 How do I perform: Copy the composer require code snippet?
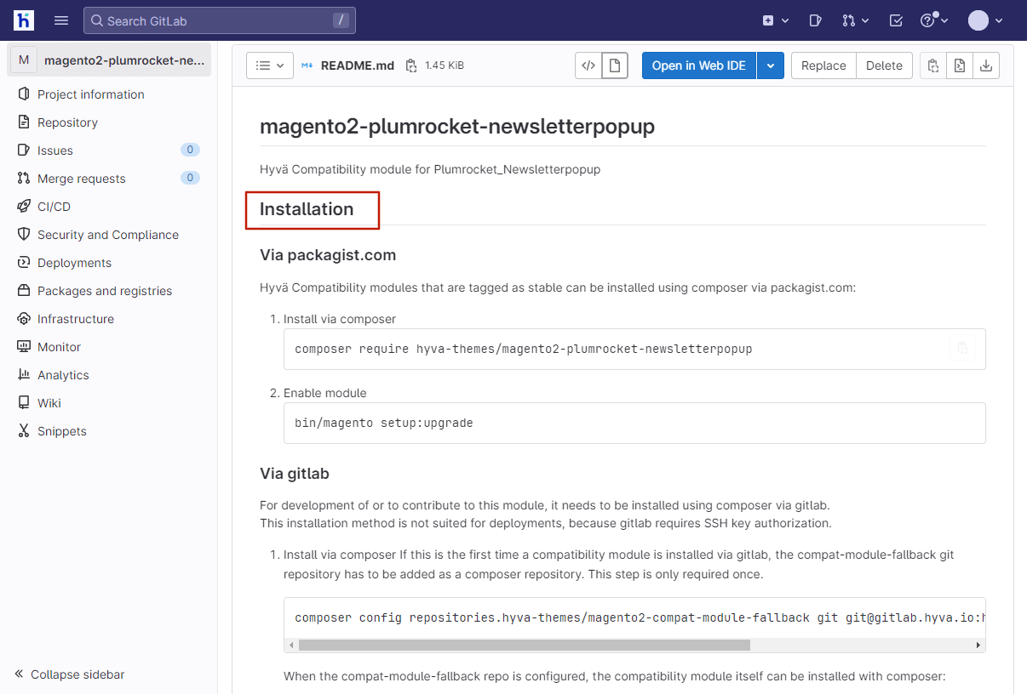point(962,348)
